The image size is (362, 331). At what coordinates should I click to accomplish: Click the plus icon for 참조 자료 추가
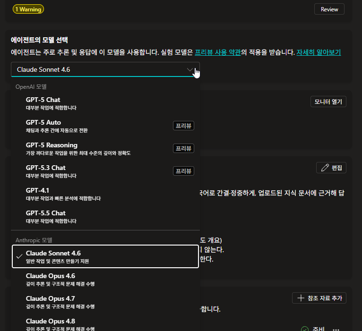[x=301, y=298]
